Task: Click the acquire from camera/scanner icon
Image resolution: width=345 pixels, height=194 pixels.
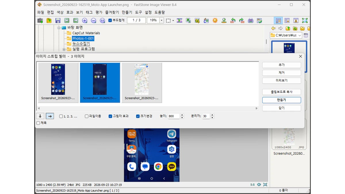Action: pyautogui.click(x=40, y=20)
